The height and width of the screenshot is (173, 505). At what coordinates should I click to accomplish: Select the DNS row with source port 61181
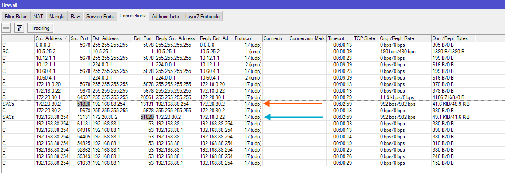tap(238, 123)
